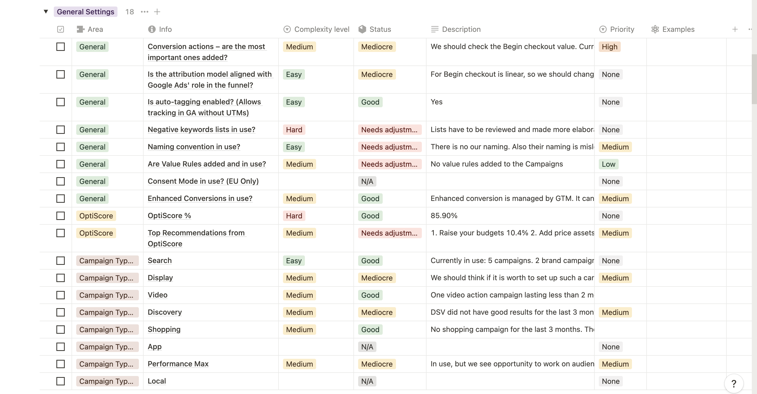Add a new item to General Settings
This screenshot has height=394, width=757.
[157, 12]
